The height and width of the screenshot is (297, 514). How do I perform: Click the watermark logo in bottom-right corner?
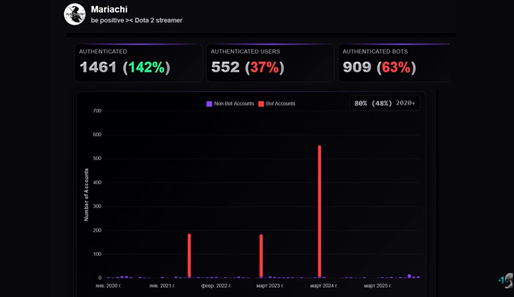[507, 281]
